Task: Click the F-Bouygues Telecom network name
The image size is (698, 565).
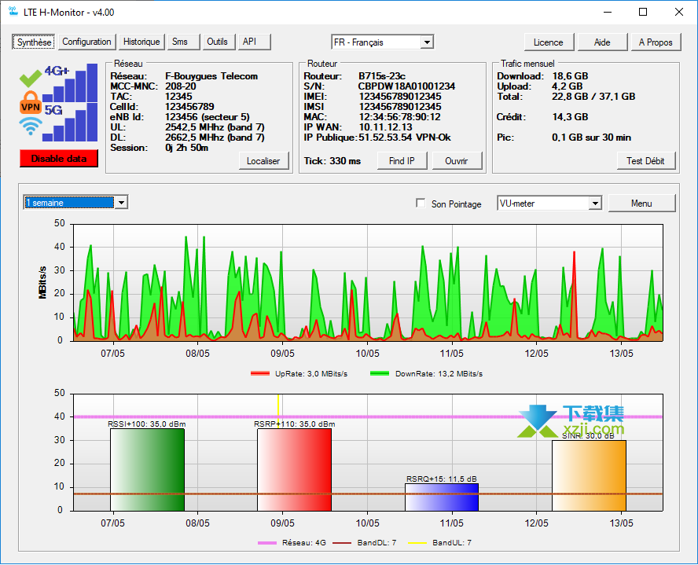Action: [211, 76]
